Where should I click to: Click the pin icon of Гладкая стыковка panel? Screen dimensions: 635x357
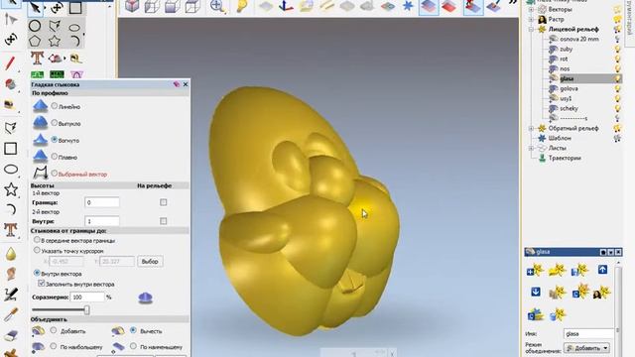point(177,84)
